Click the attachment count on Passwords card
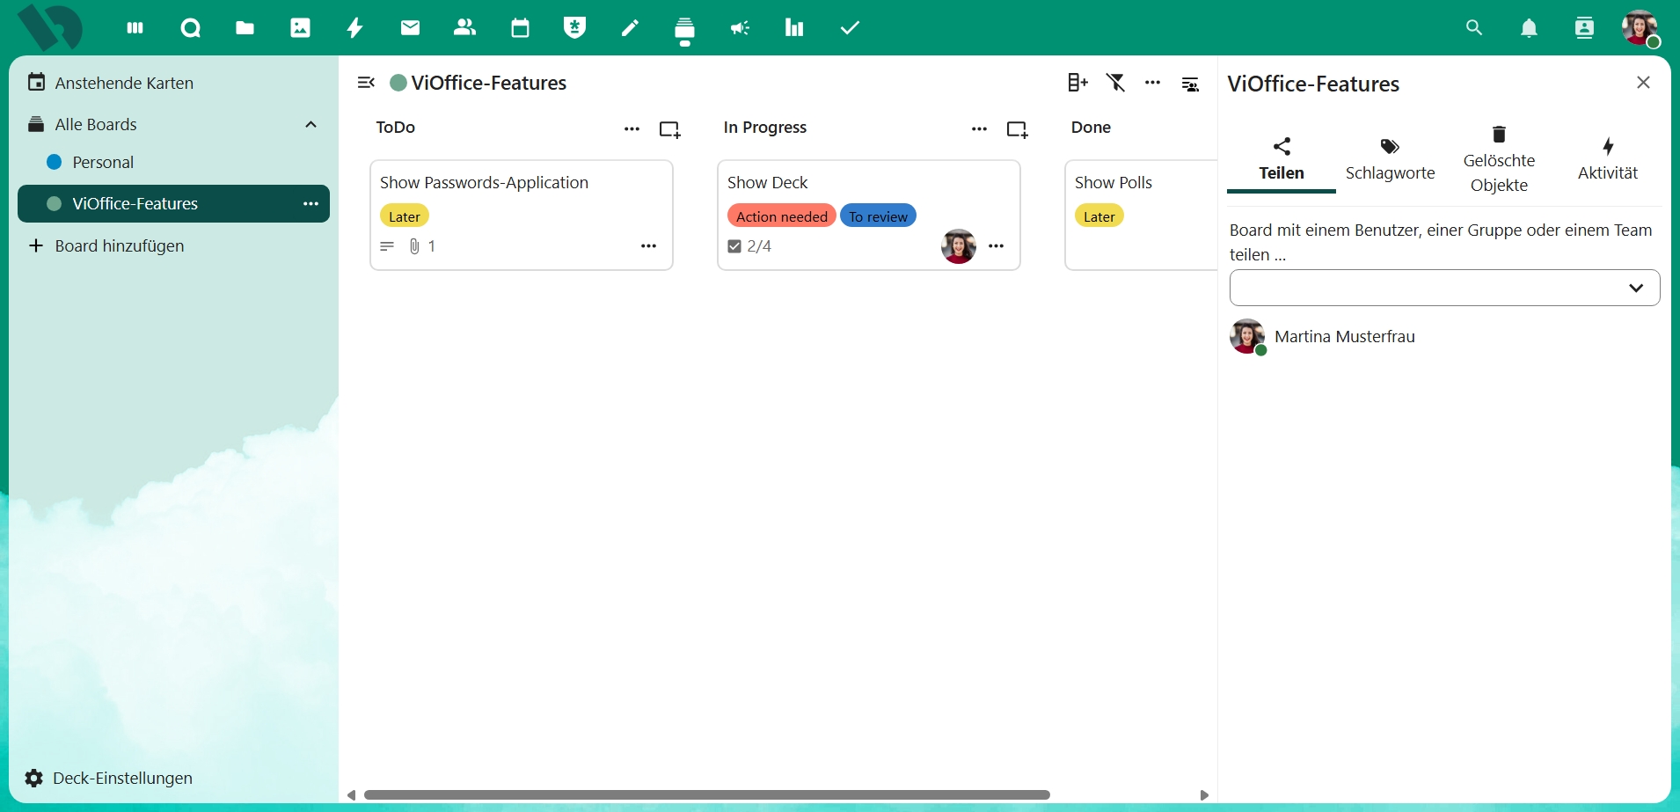The width and height of the screenshot is (1680, 812). [x=422, y=246]
